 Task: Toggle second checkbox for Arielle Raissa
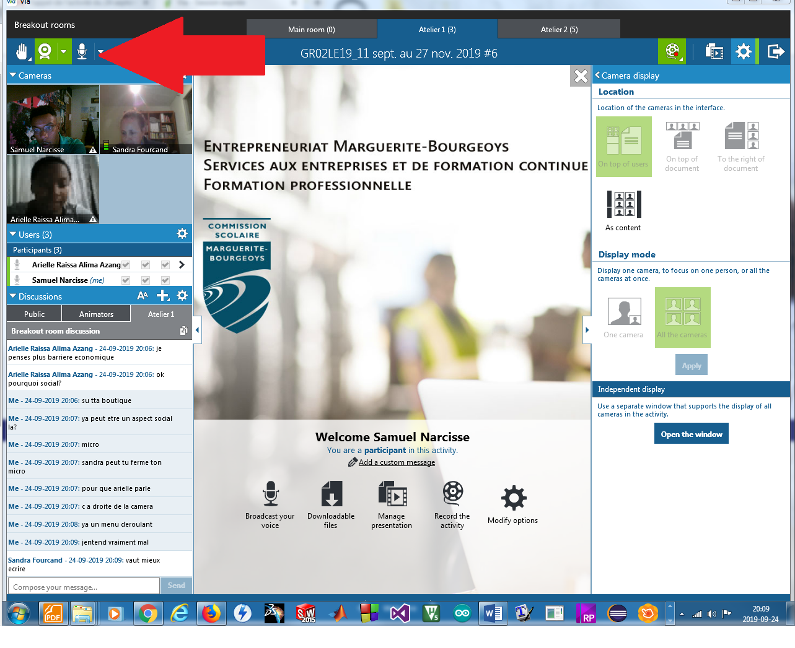[x=146, y=265]
